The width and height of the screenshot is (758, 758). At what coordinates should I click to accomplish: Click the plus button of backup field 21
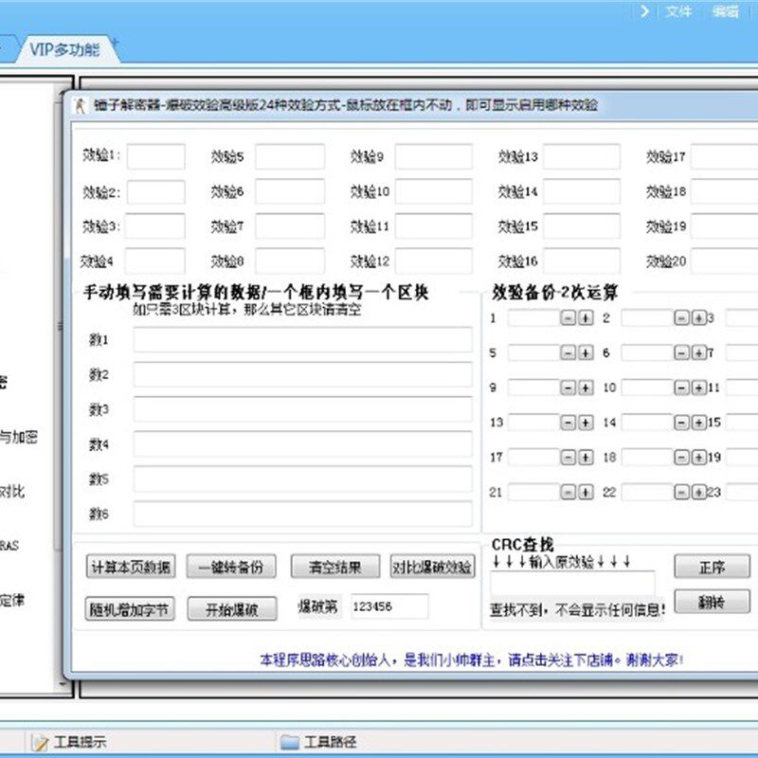pos(586,492)
